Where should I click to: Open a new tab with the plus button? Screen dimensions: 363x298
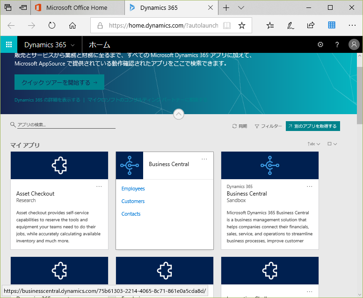pyautogui.click(x=226, y=8)
